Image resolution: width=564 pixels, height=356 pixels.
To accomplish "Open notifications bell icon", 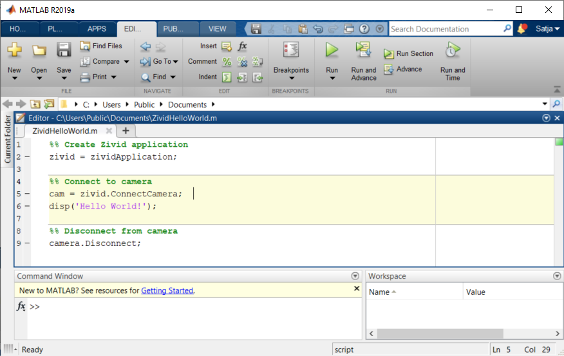I will click(522, 29).
